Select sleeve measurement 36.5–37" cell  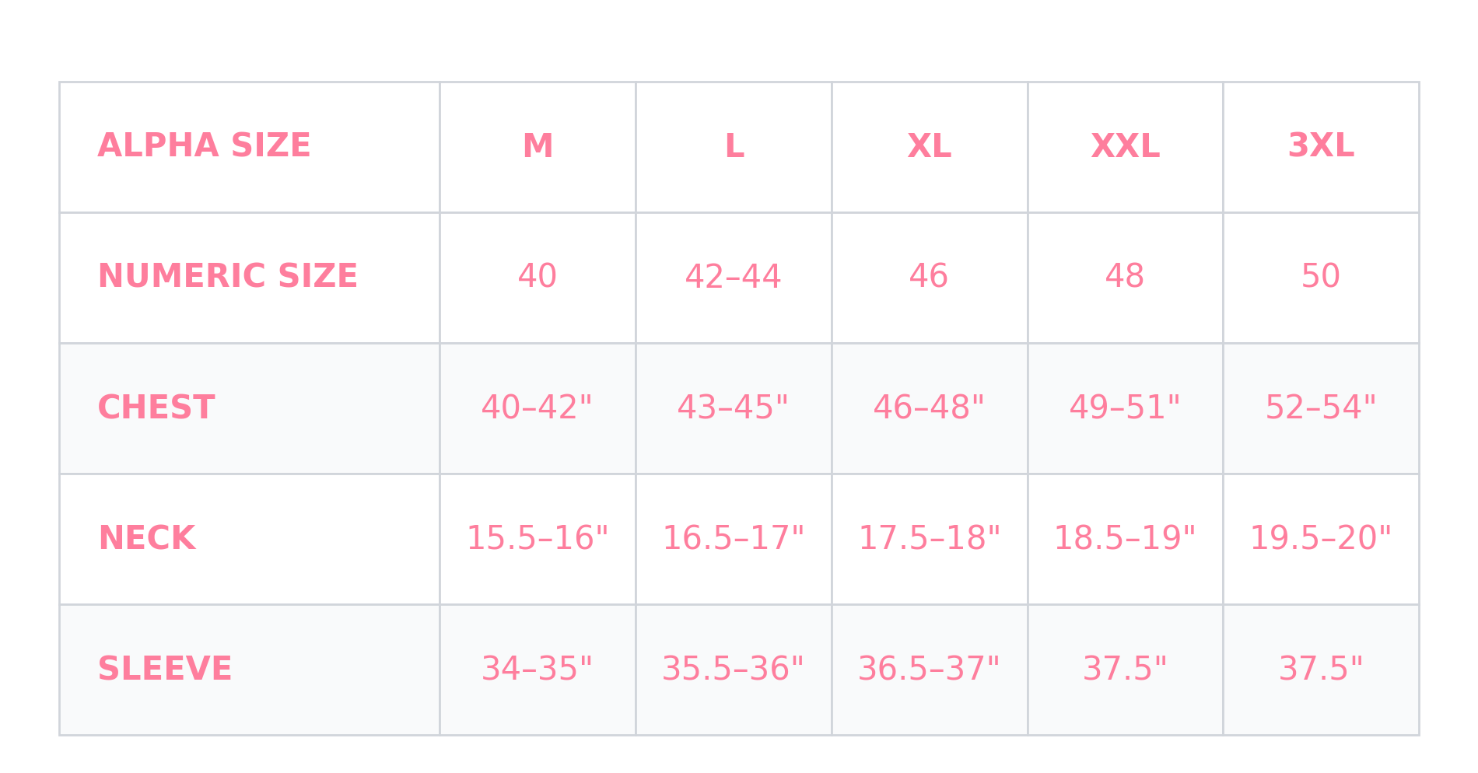(x=929, y=669)
